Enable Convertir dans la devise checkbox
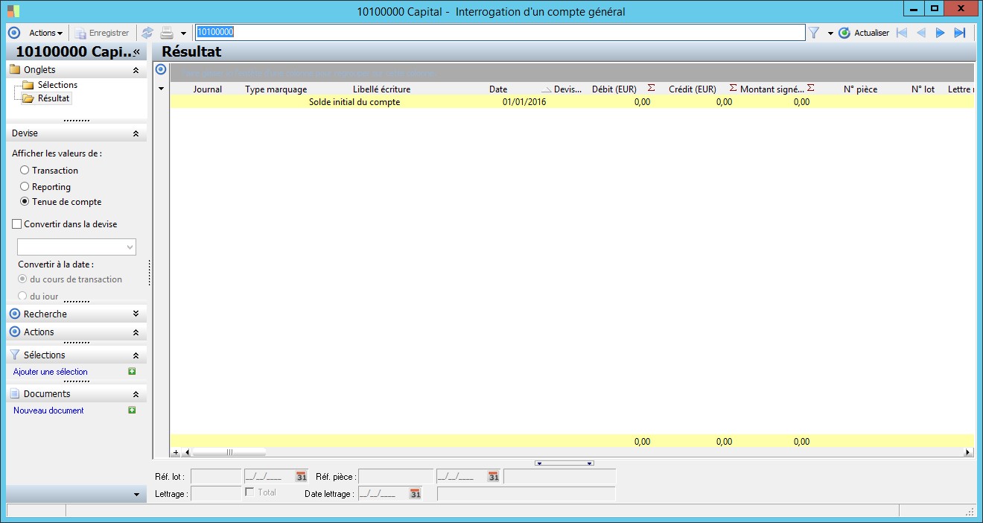This screenshot has width=983, height=523. [x=17, y=224]
